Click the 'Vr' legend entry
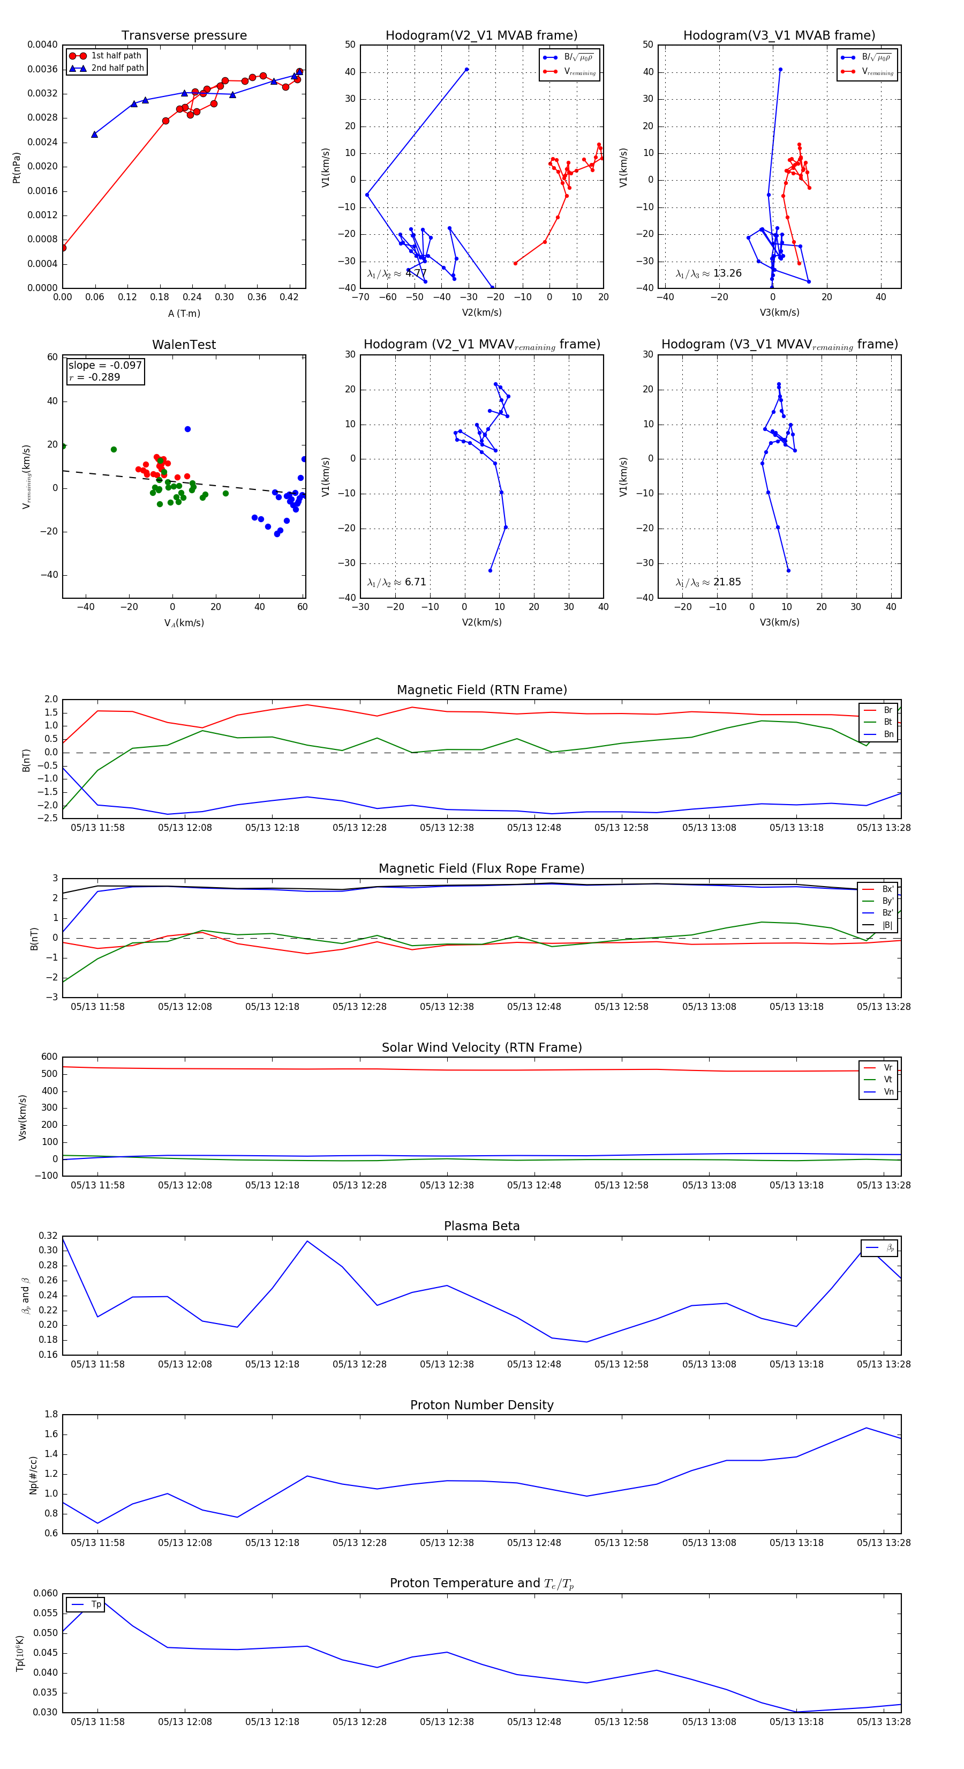964x1769 pixels. click(878, 1067)
